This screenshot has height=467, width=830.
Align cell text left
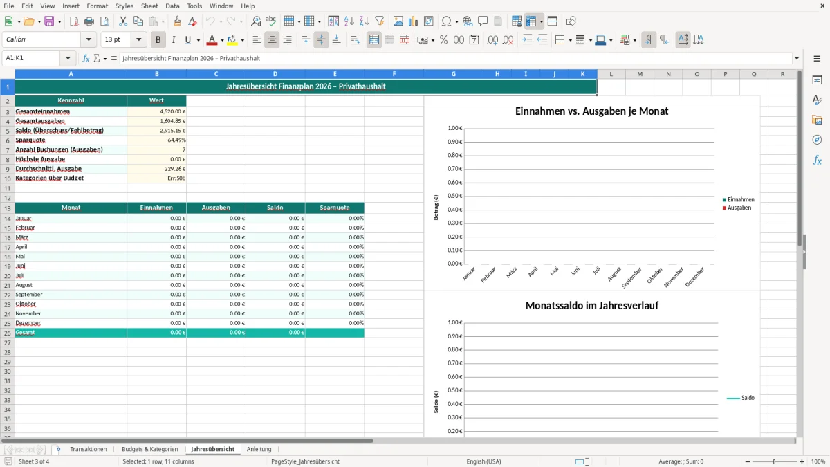click(257, 40)
